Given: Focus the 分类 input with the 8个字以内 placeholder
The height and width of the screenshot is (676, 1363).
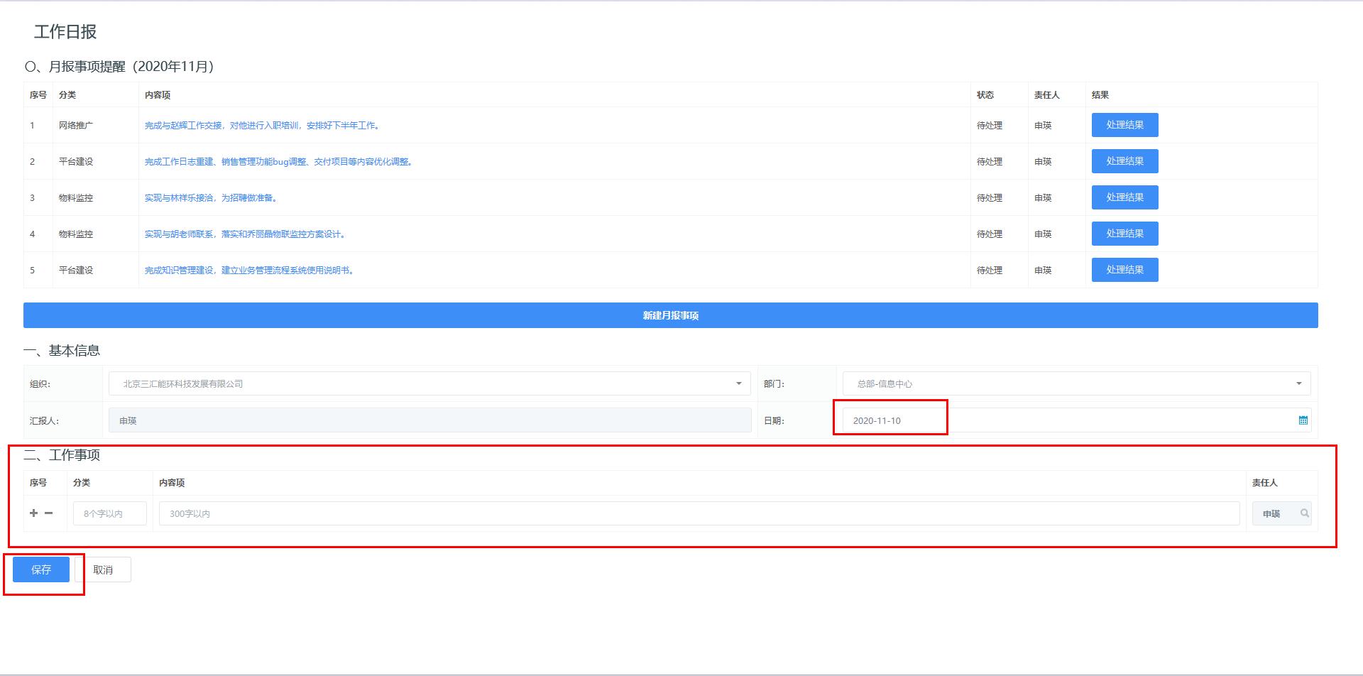Looking at the screenshot, I should (110, 513).
